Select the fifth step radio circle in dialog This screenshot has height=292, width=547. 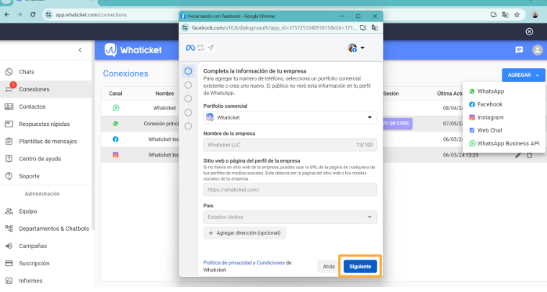pyautogui.click(x=188, y=127)
